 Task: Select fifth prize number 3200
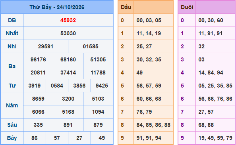click(68, 99)
